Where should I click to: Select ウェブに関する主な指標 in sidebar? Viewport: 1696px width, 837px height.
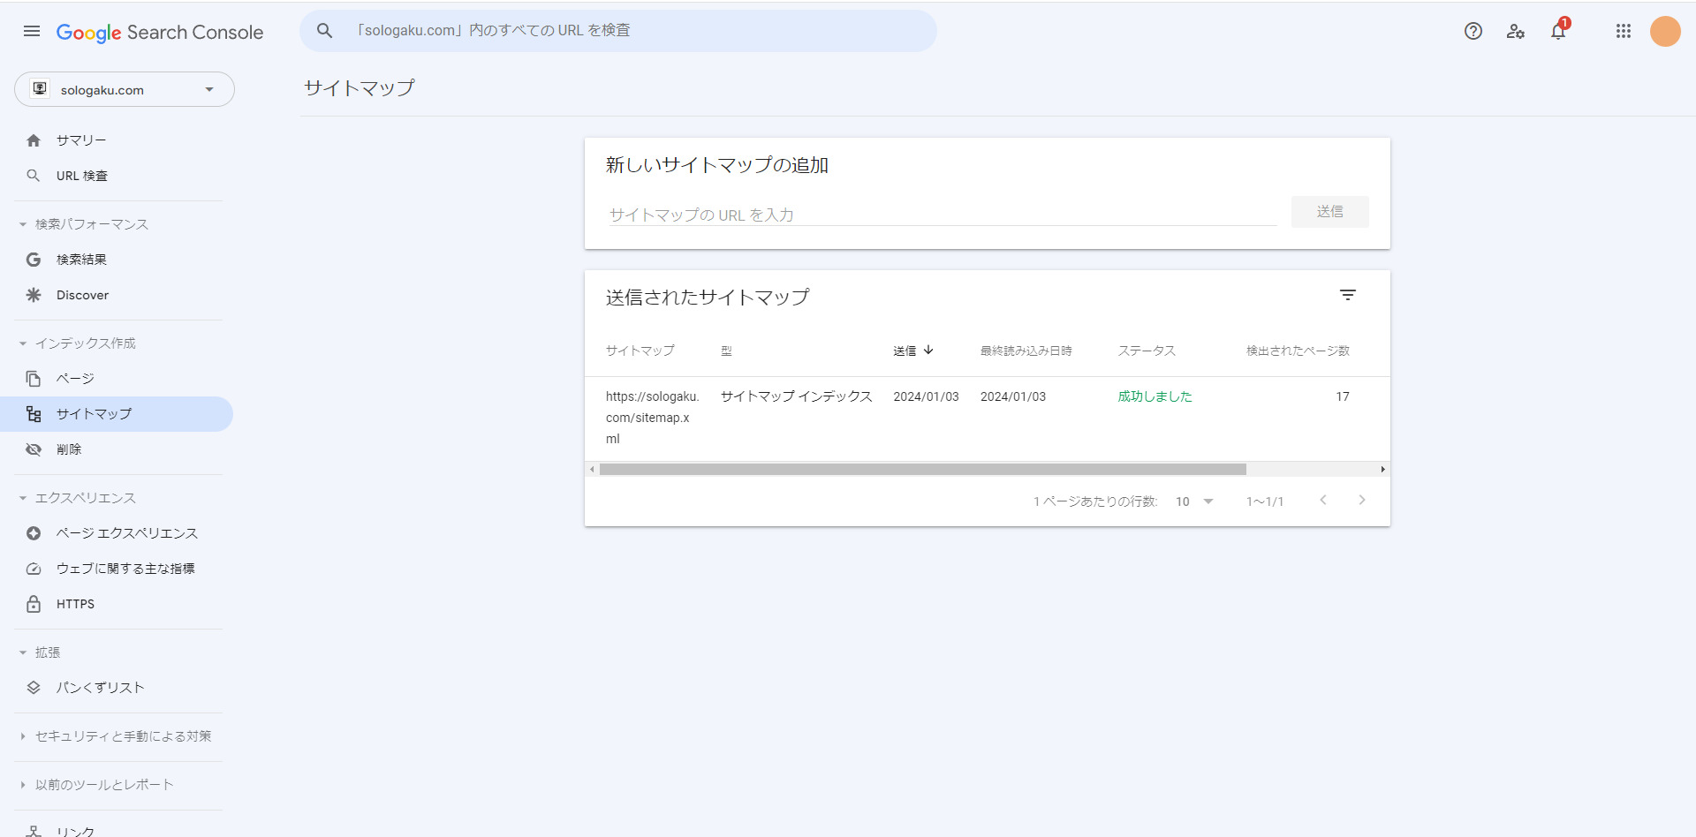coord(125,569)
